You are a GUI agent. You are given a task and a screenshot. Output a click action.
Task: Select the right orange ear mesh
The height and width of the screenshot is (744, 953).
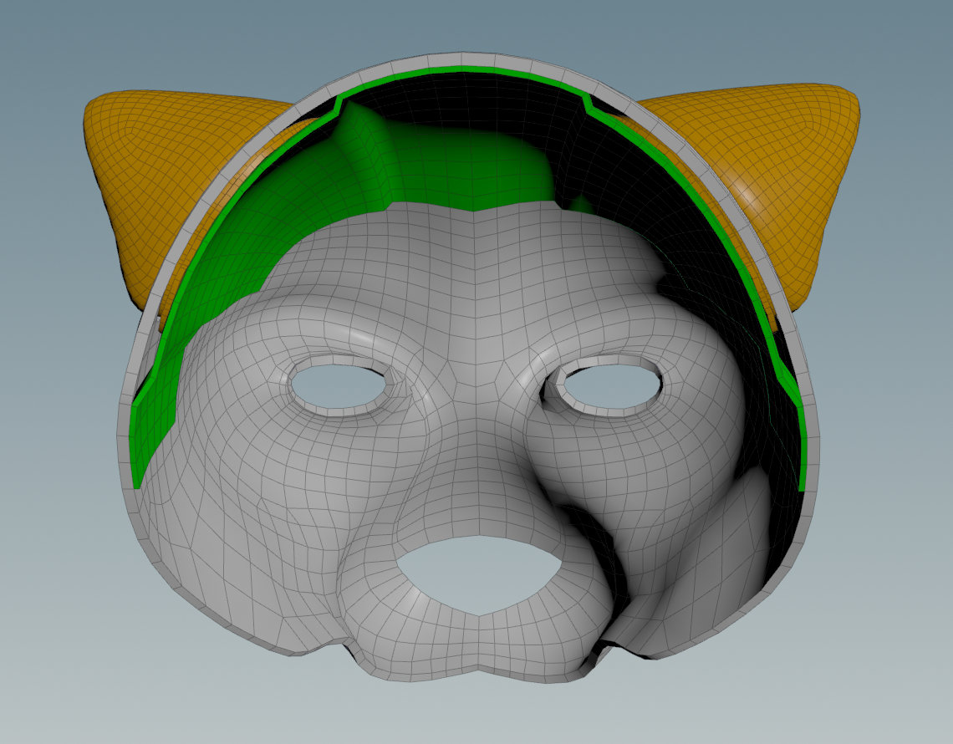pyautogui.click(x=769, y=167)
